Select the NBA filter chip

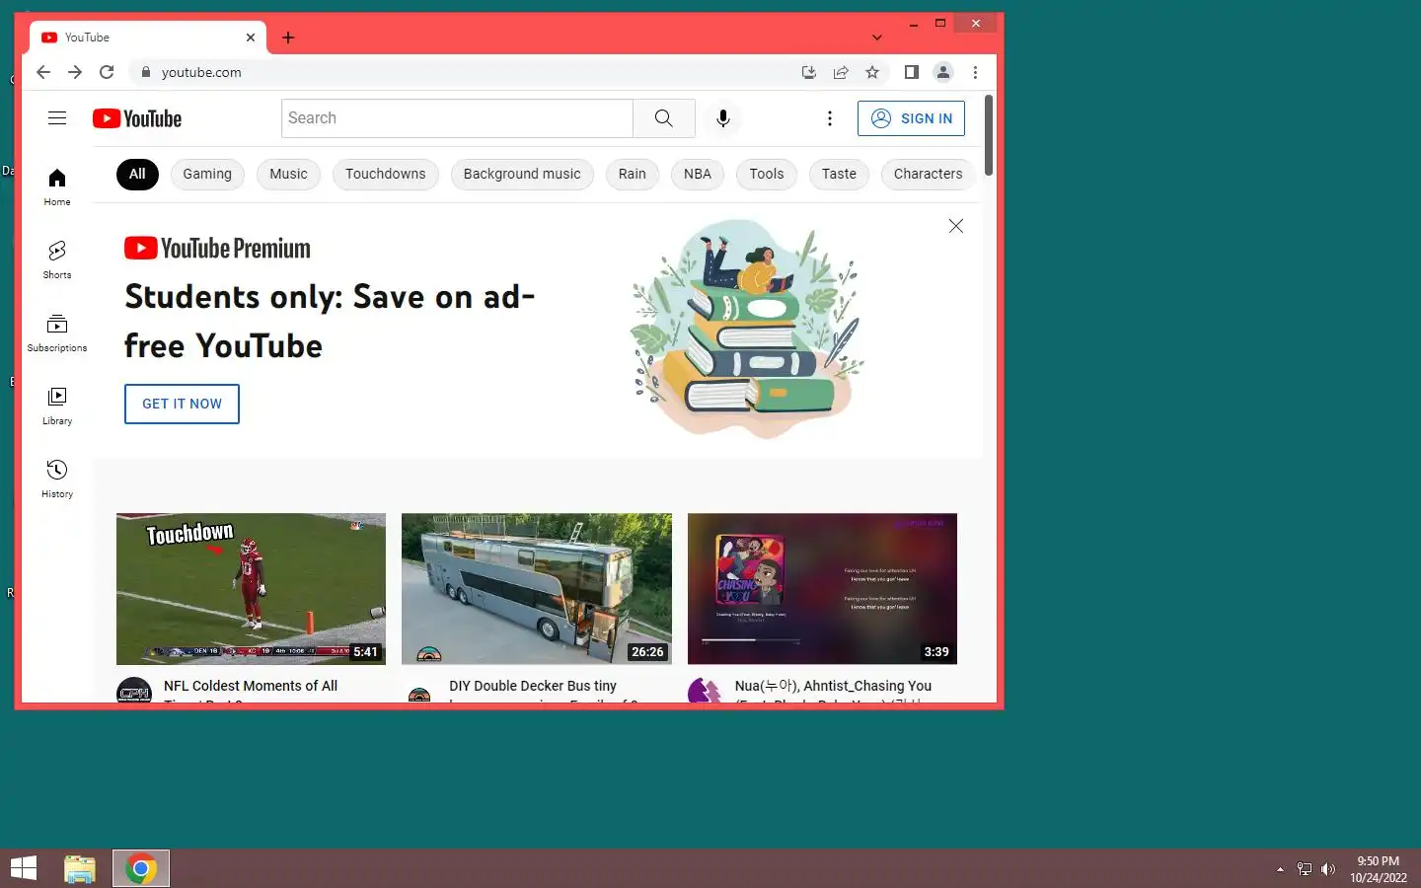[x=698, y=175]
